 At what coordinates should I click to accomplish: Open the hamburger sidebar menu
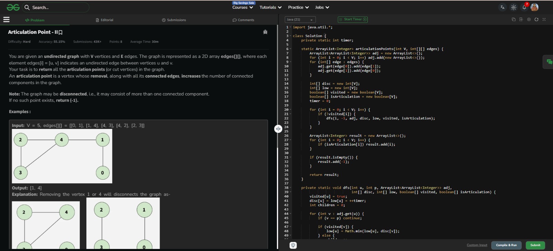coord(6,20)
